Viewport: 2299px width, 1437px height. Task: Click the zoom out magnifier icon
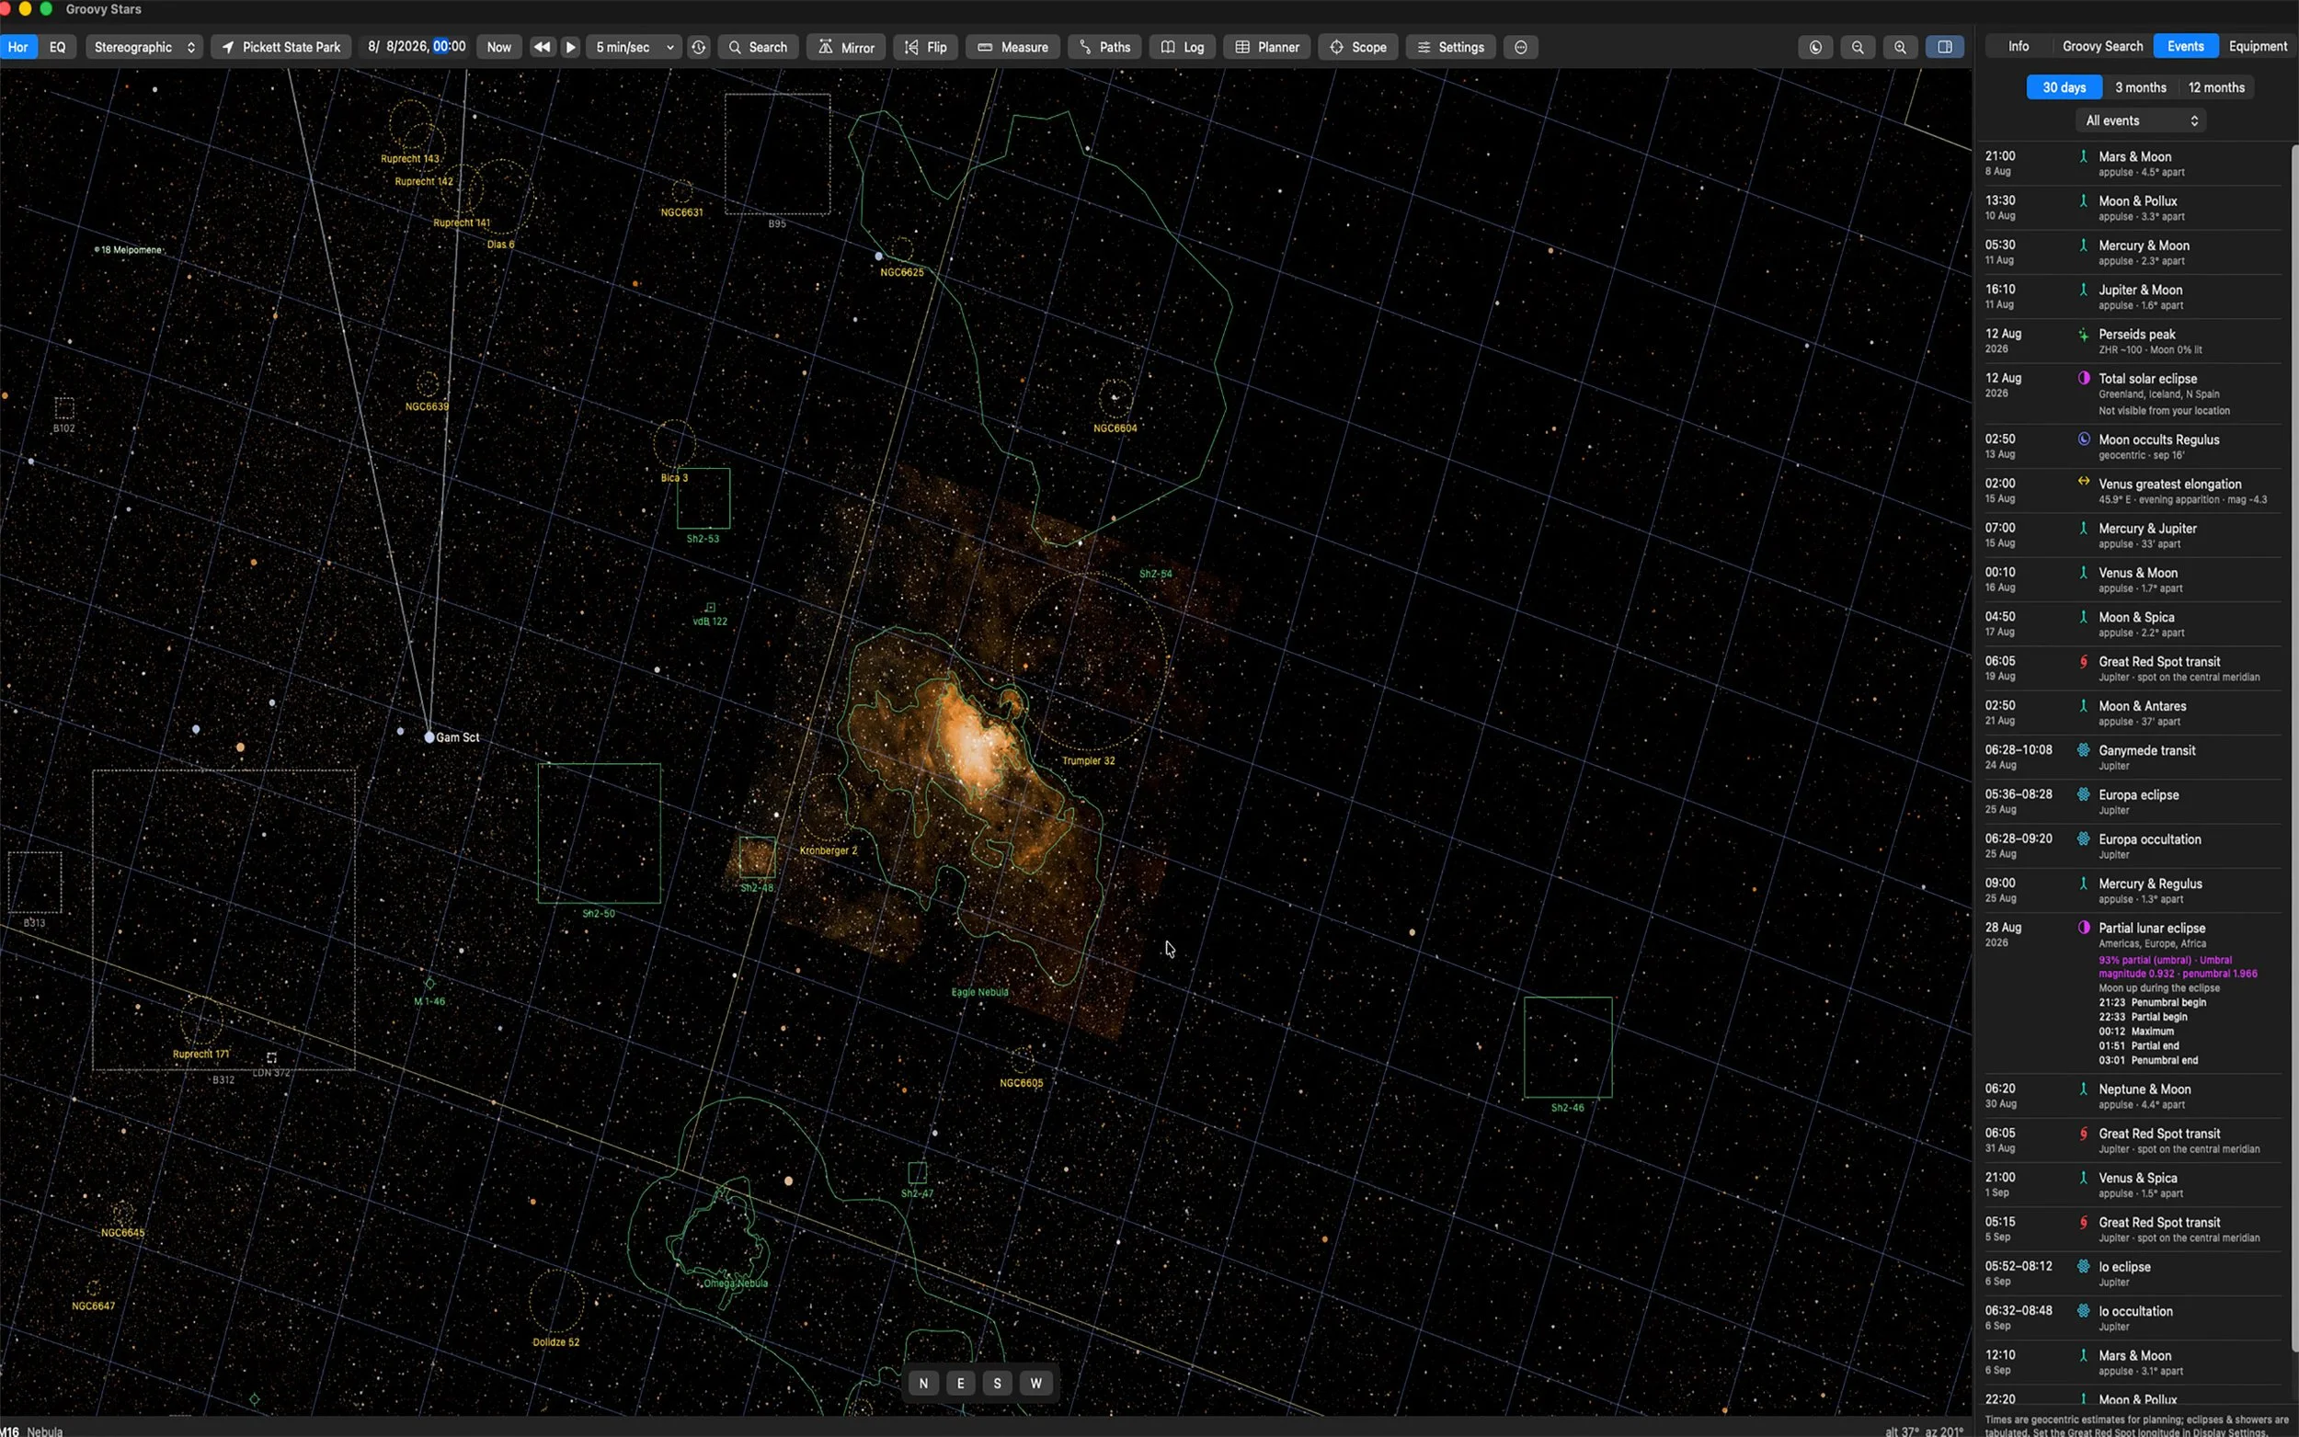pyautogui.click(x=1857, y=47)
